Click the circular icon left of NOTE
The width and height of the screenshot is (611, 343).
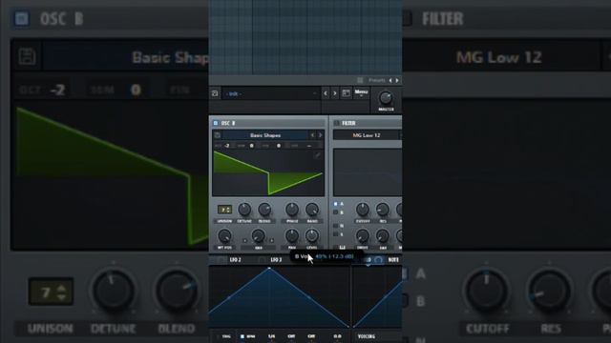click(x=379, y=259)
